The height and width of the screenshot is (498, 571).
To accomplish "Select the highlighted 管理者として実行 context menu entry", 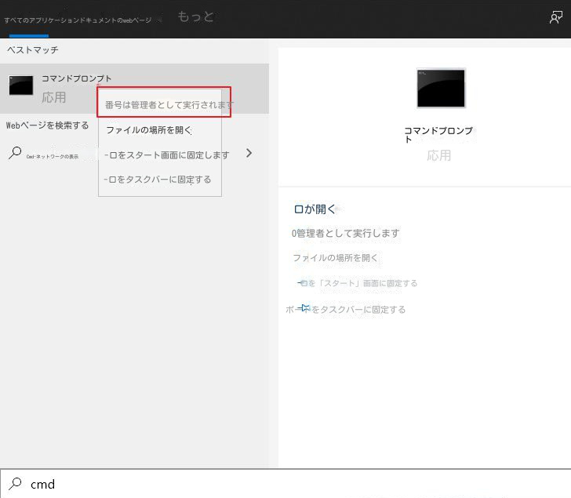I will click(169, 104).
